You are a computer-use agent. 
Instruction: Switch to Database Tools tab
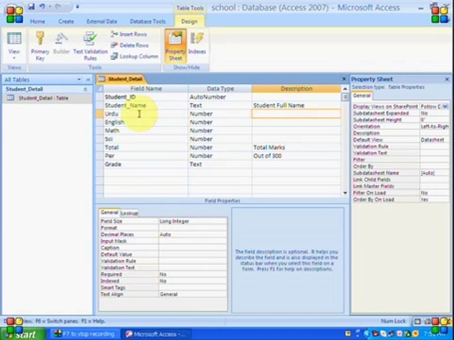pos(148,21)
